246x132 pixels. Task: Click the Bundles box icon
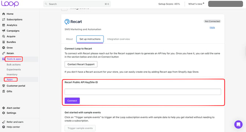coord(4,42)
